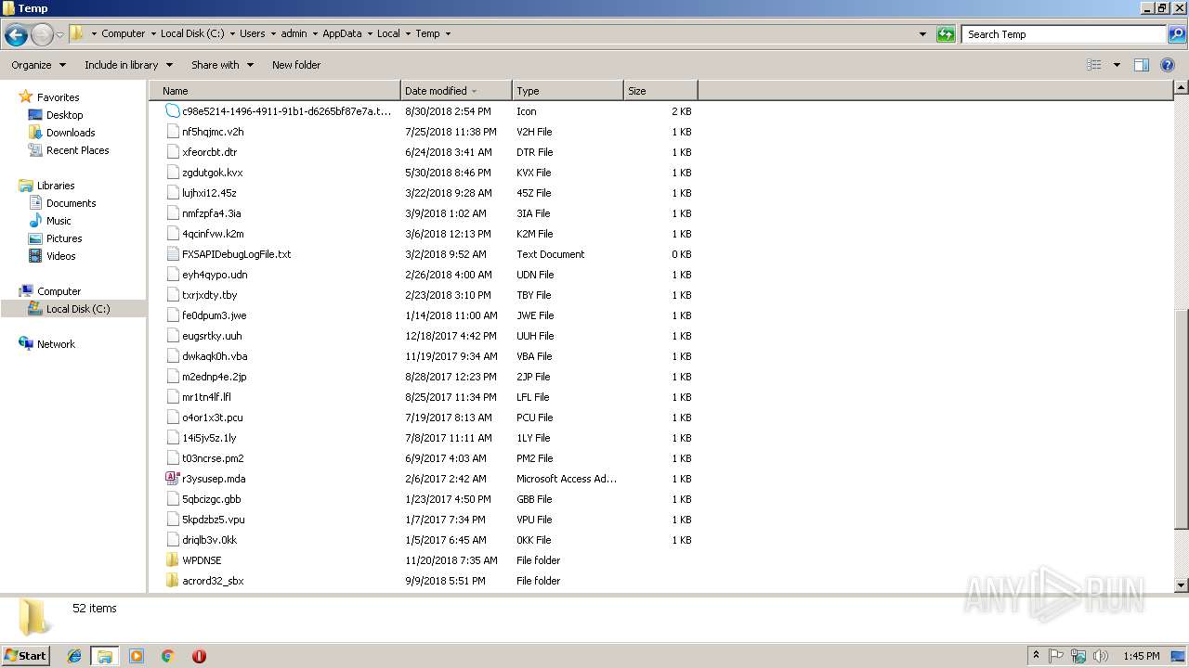The image size is (1189, 668).
Task: Click the Forward navigation arrow
Action: [42, 35]
